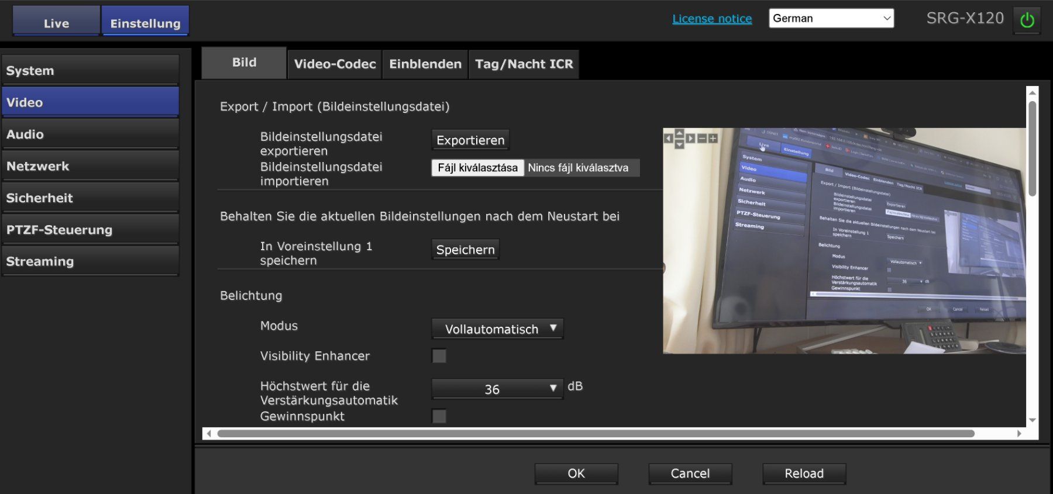
Task: Tilt camera down with the arrow icon
Action: (x=679, y=144)
